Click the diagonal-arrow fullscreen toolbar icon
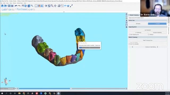 71,6
